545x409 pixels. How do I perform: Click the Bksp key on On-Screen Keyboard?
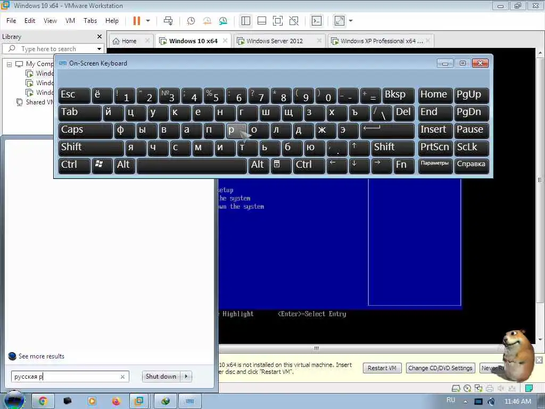tap(398, 95)
